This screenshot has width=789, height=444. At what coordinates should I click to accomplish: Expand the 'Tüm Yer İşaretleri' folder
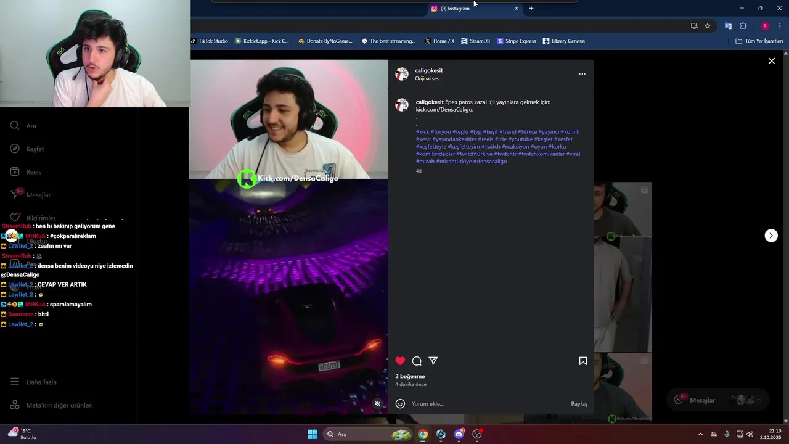(x=759, y=41)
